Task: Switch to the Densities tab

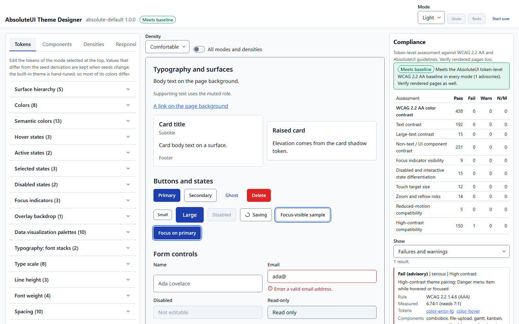Action: click(x=94, y=44)
